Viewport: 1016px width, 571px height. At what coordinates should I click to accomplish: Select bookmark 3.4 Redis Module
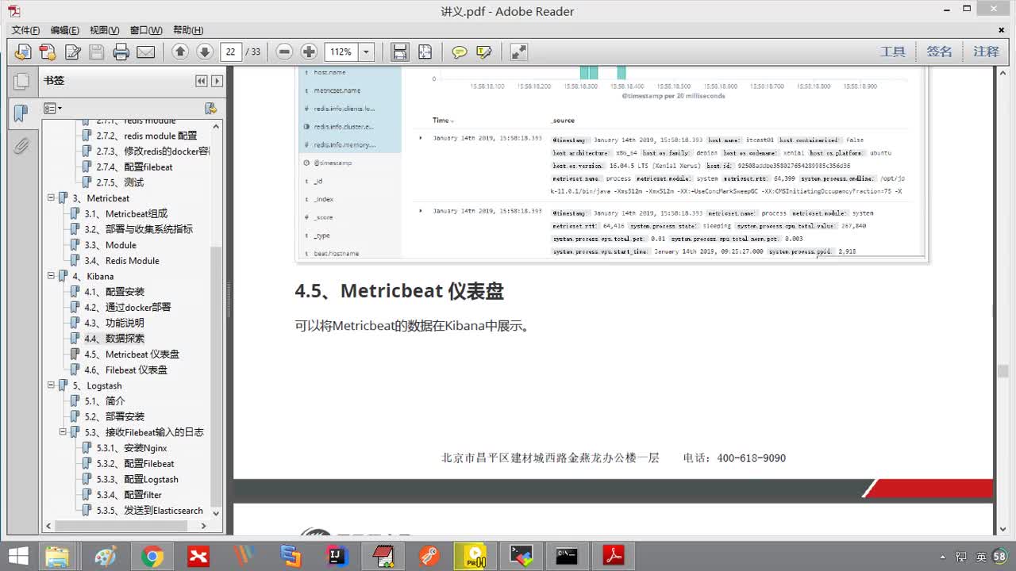point(121,260)
